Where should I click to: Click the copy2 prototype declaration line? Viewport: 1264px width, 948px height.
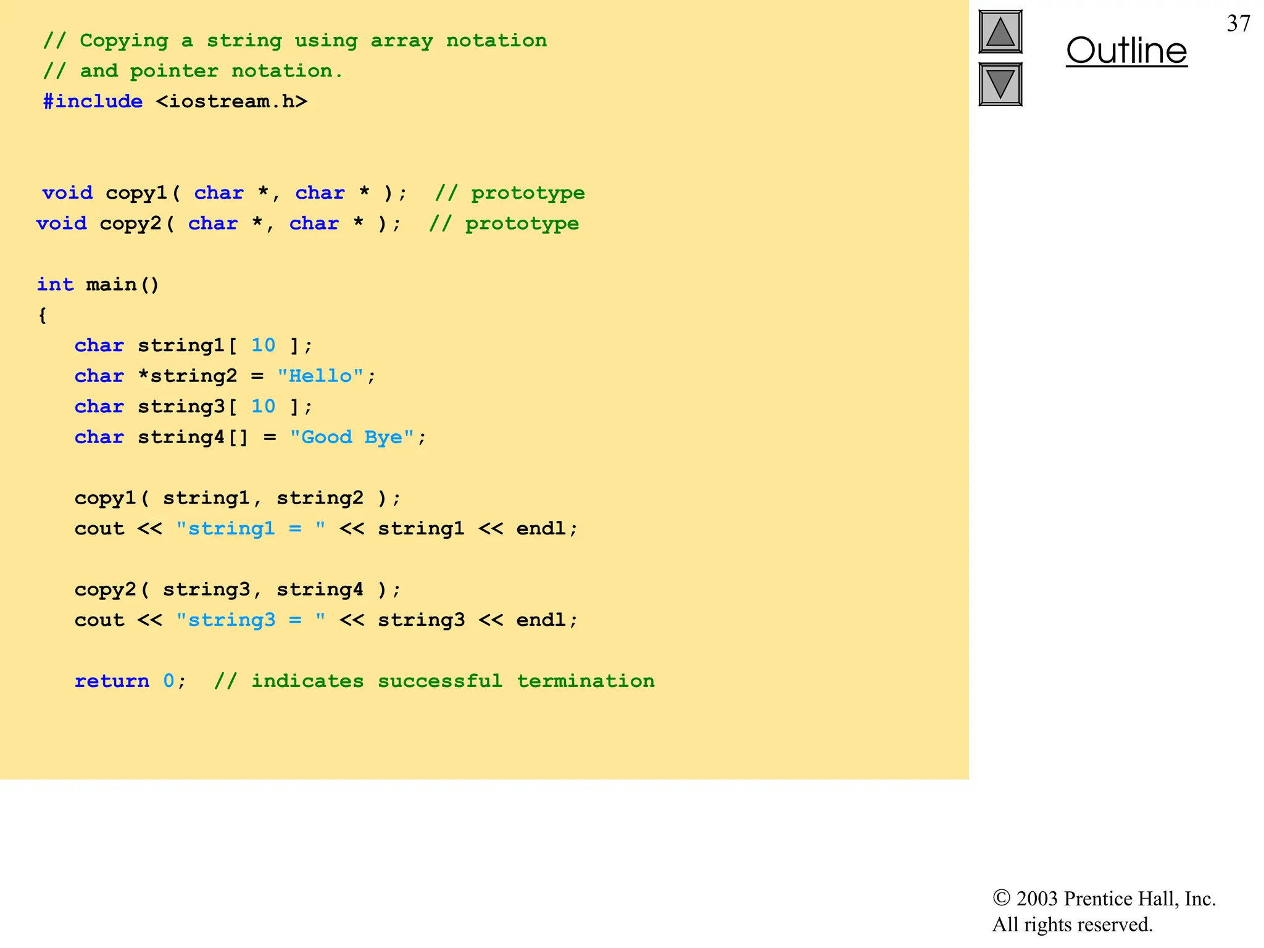307,223
